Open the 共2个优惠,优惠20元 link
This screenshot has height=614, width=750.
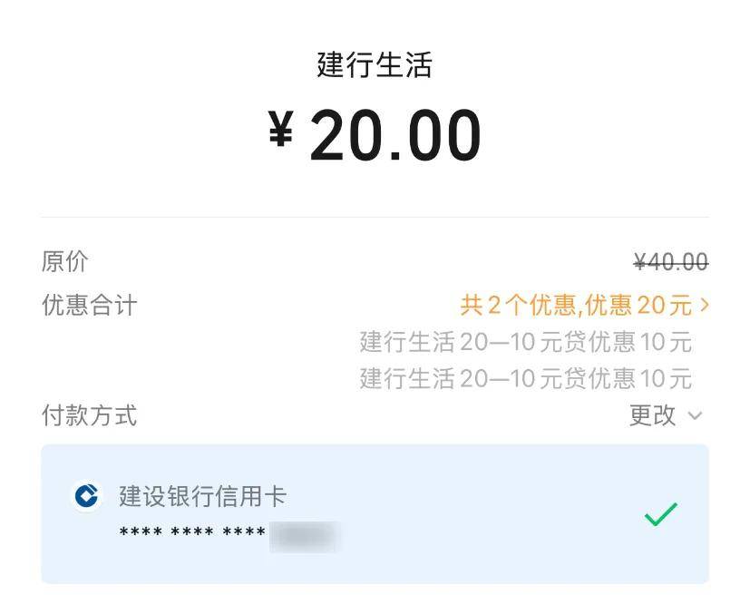[x=575, y=306]
